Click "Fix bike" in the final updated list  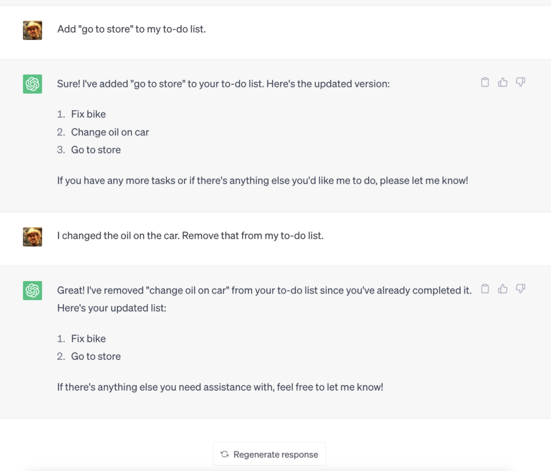pos(88,339)
